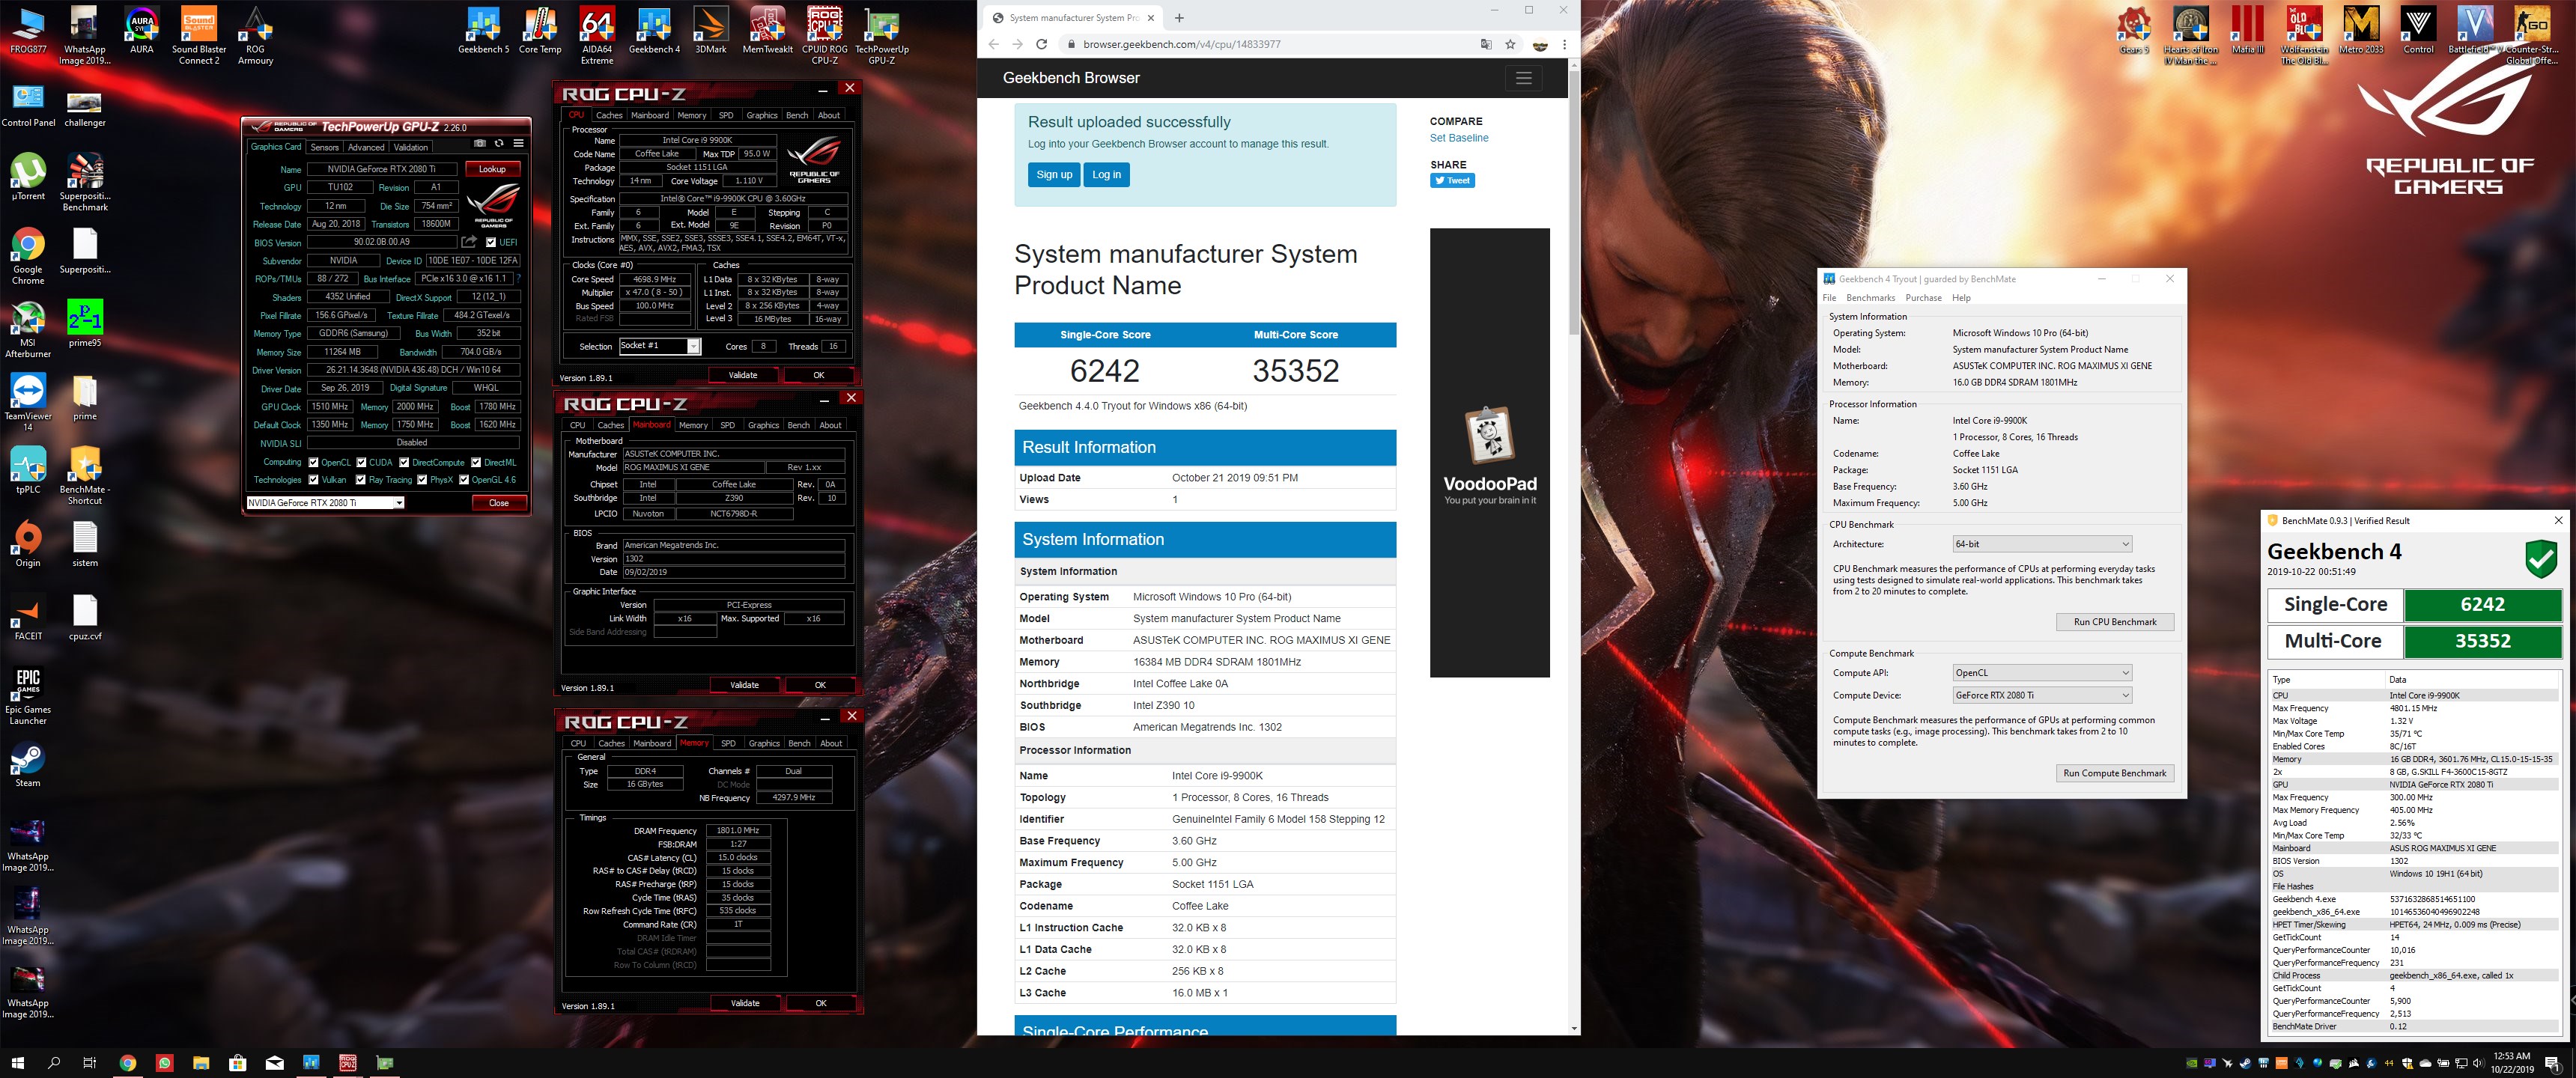Click the Set Baseline link
Image resolution: width=2576 pixels, height=1078 pixels.
(1459, 138)
